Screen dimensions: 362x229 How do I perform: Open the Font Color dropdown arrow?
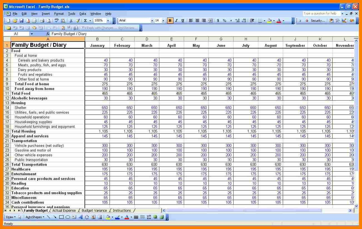click(x=283, y=20)
